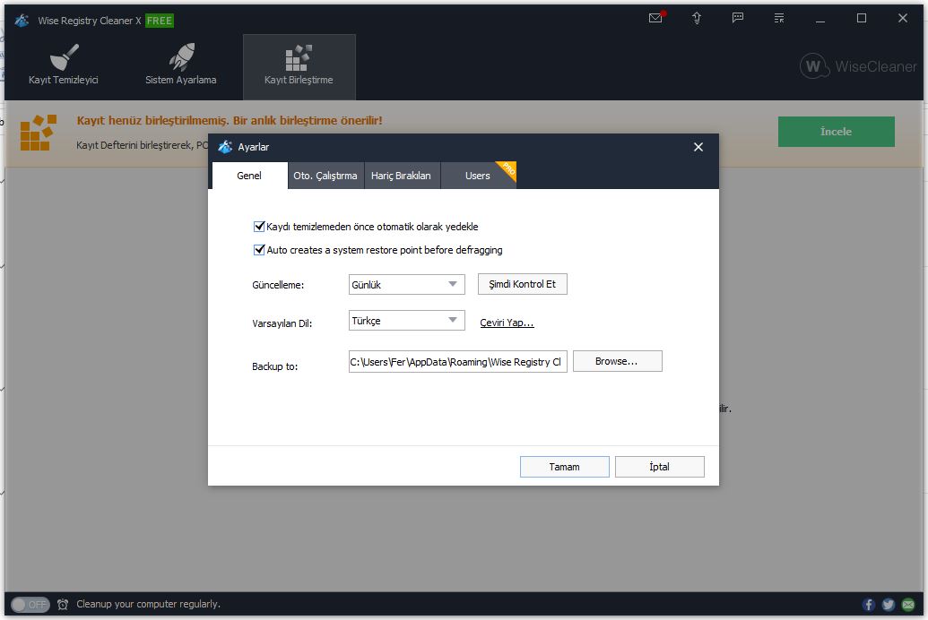Click the WiseCleaner logo
The width and height of the screenshot is (928, 620).
[x=858, y=66]
